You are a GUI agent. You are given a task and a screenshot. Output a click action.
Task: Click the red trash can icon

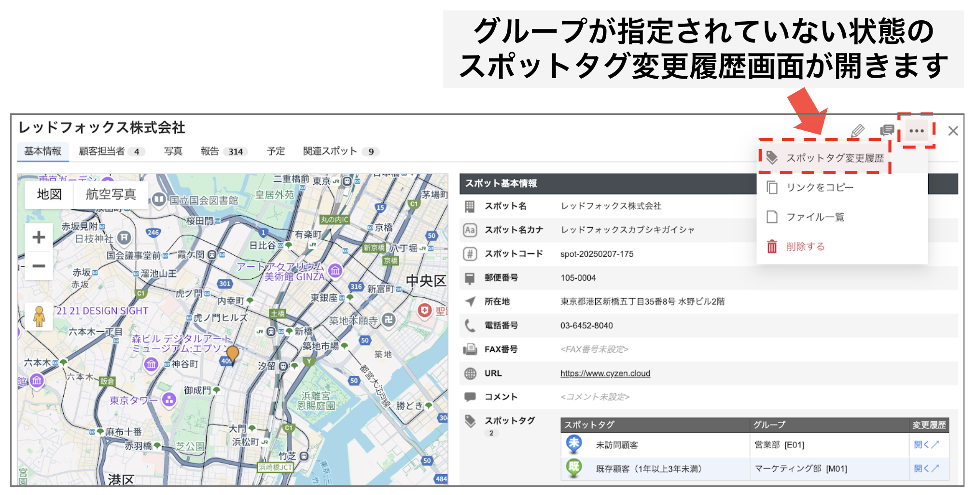(772, 247)
